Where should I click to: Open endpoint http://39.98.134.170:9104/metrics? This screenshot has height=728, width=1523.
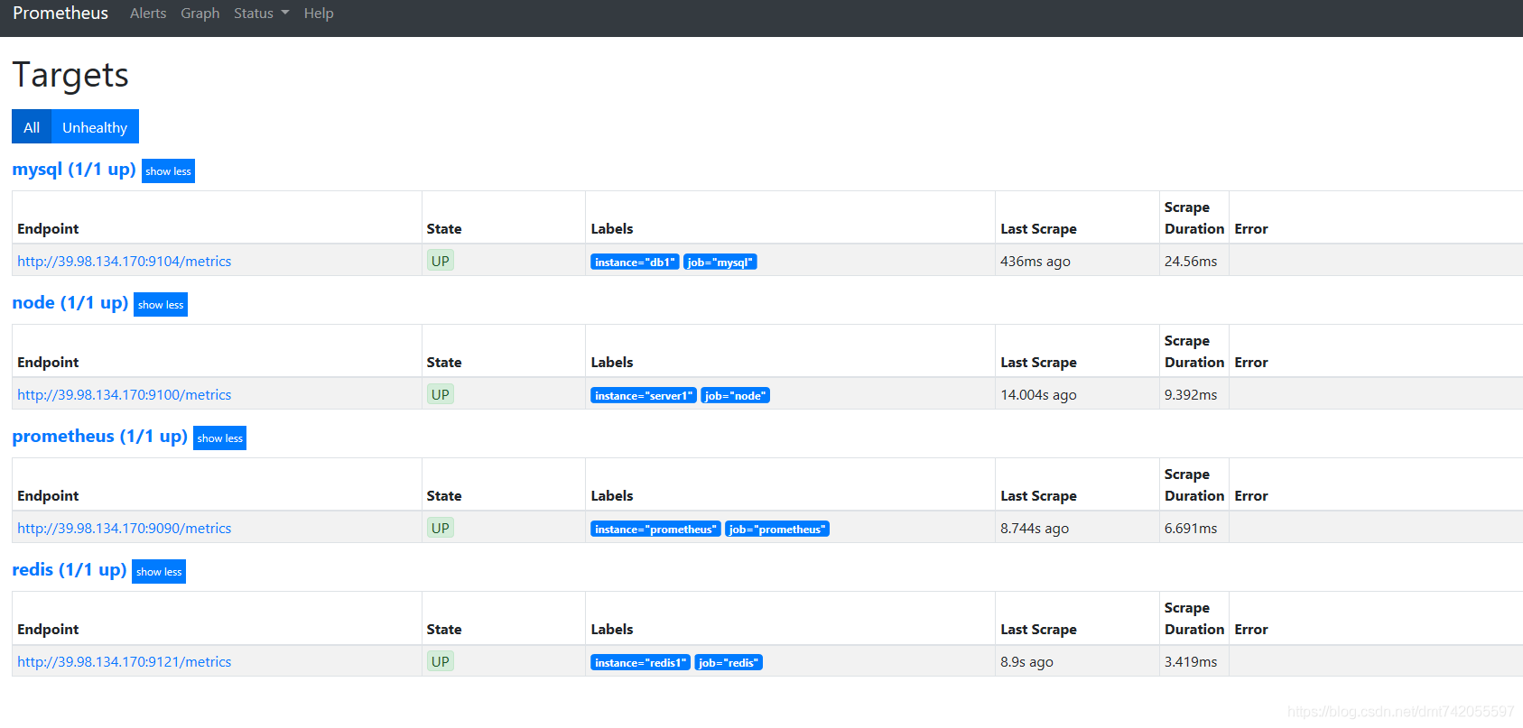[x=125, y=262]
